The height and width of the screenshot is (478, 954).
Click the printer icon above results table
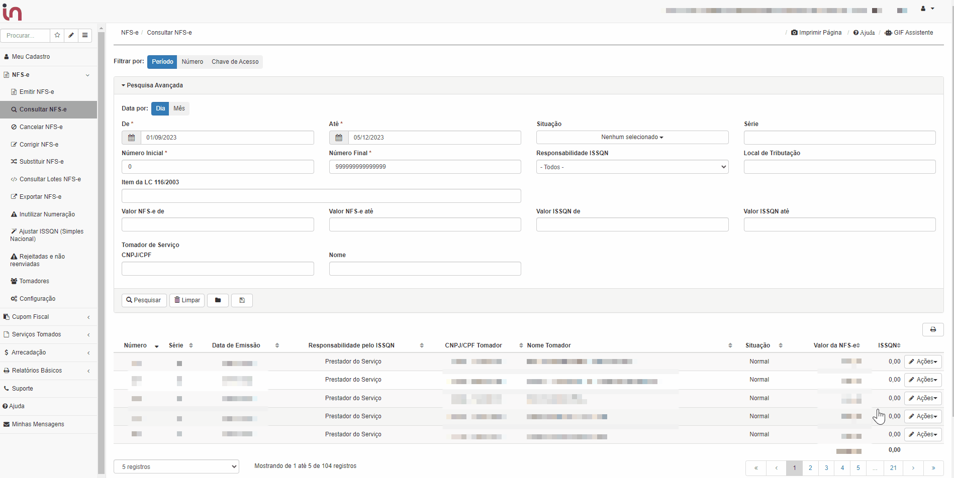[933, 329]
